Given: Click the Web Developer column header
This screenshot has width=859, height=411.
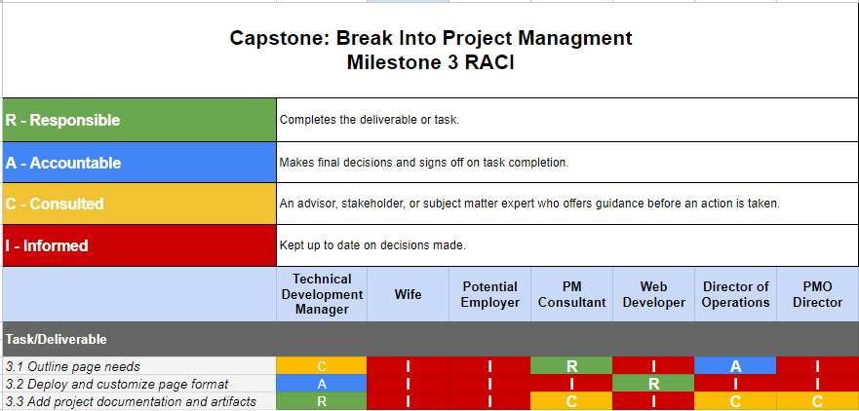Looking at the screenshot, I should (653, 294).
